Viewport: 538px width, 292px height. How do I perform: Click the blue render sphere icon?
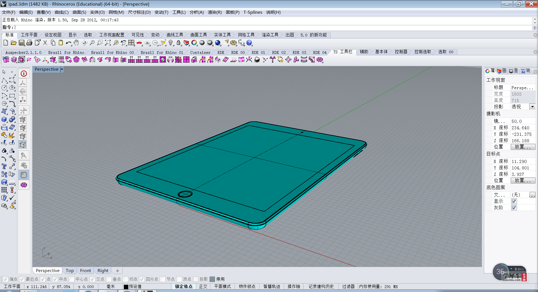(218, 43)
